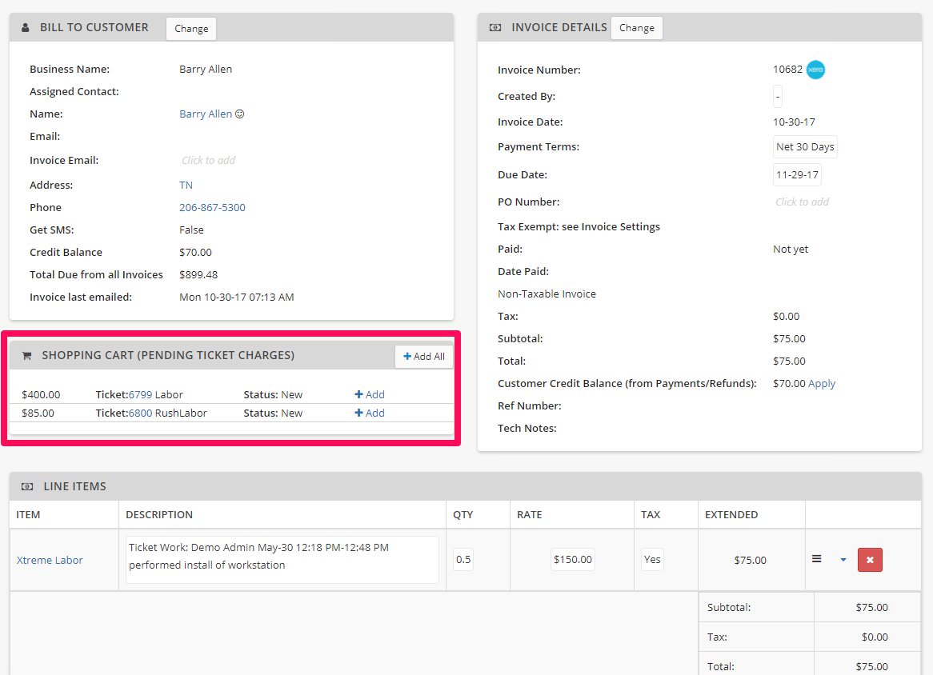Apply the $70.00 customer credit balance
This screenshot has height=675, width=933.
point(825,383)
